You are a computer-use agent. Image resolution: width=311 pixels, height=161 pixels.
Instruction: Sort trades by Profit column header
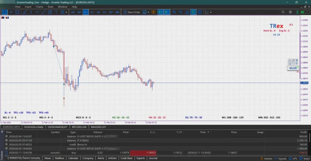coord(303,132)
